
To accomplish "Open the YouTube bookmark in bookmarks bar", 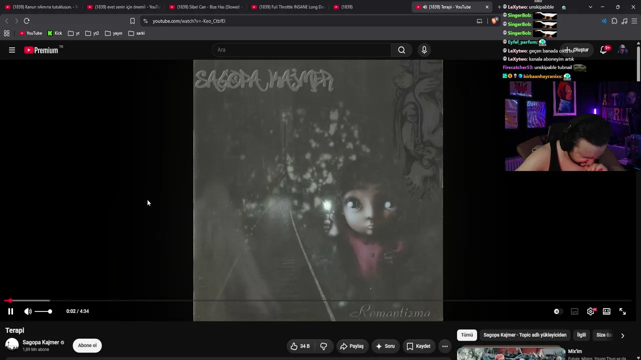I will click(x=31, y=33).
